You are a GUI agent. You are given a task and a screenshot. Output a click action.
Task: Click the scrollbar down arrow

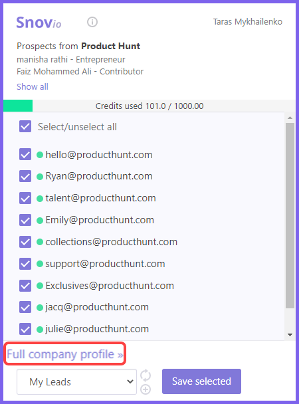[x=290, y=335]
